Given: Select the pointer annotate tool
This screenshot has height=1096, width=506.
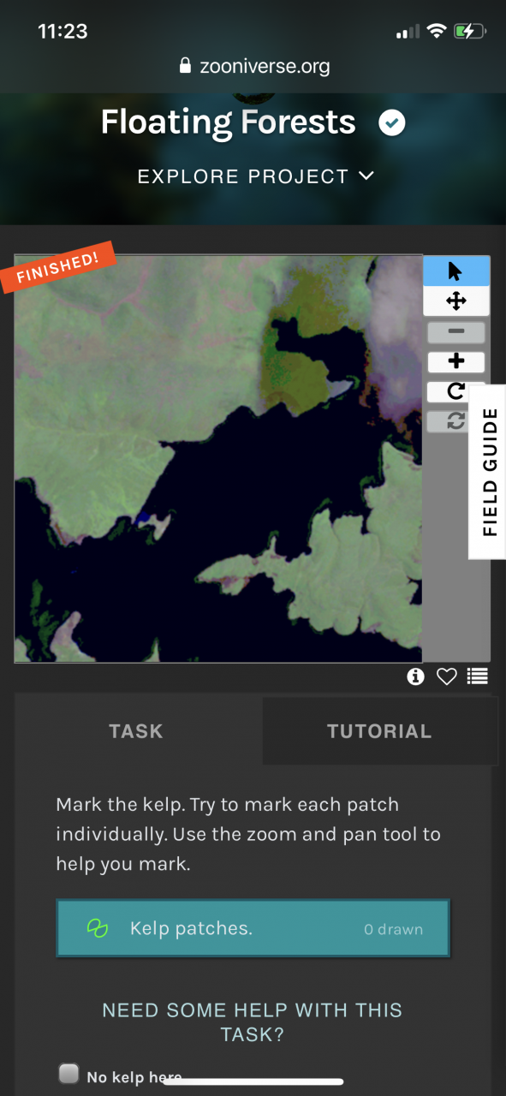Looking at the screenshot, I should point(455,271).
